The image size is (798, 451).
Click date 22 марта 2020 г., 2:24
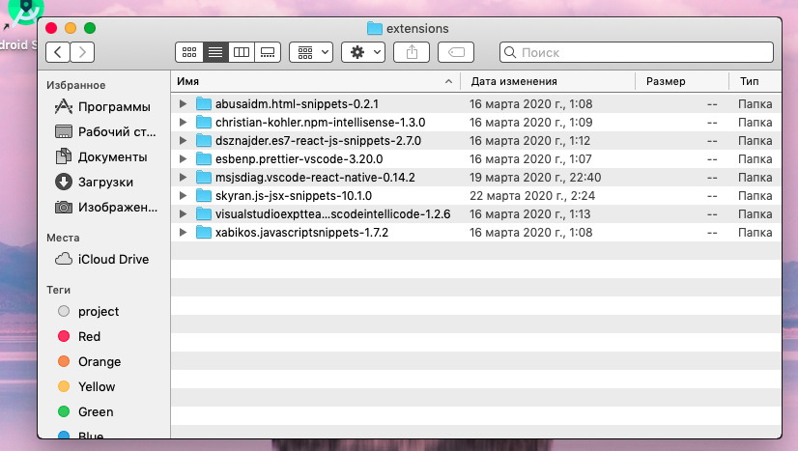[531, 195]
